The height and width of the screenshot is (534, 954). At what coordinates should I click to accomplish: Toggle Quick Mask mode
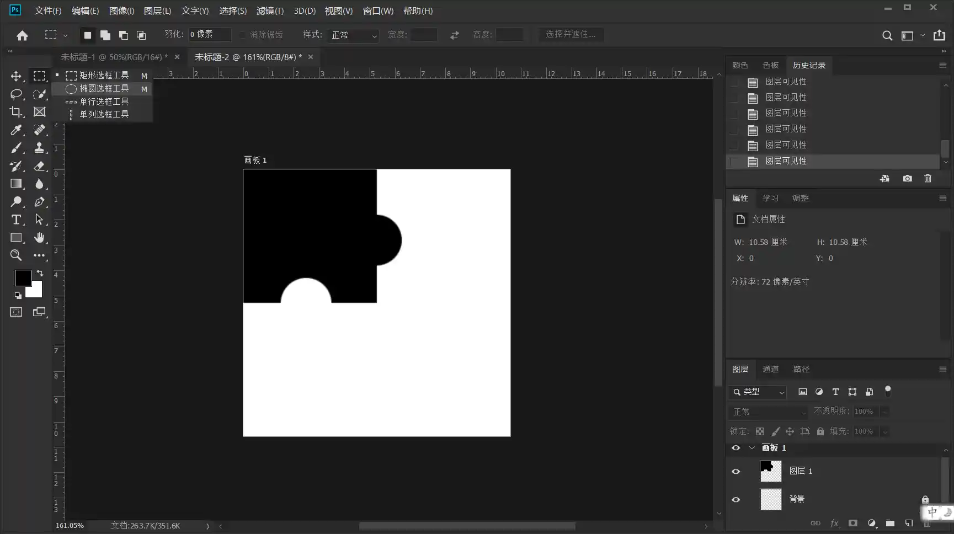pyautogui.click(x=16, y=312)
